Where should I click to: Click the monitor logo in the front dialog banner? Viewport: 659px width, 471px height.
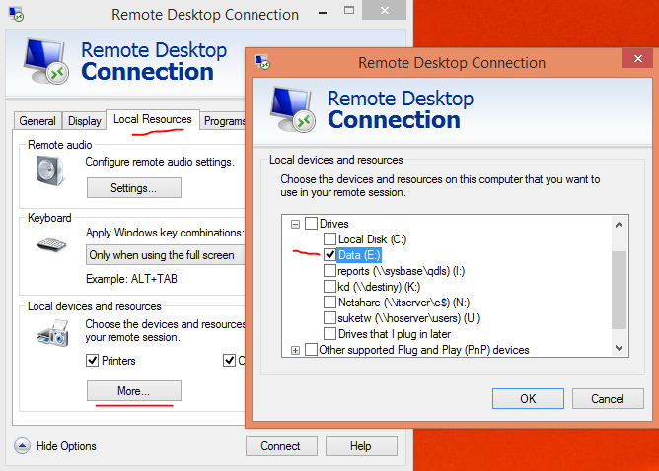click(292, 109)
